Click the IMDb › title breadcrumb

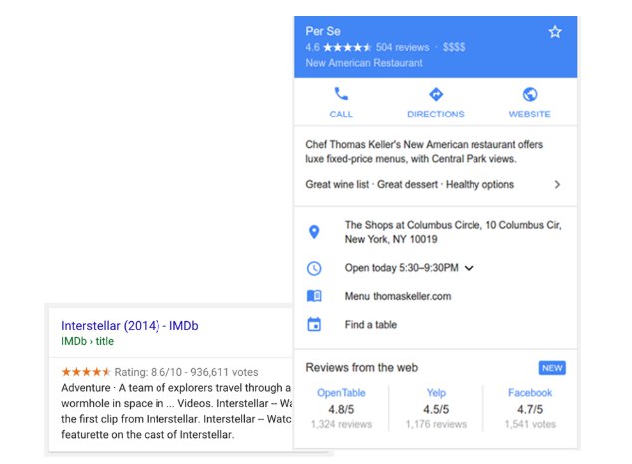(x=87, y=341)
